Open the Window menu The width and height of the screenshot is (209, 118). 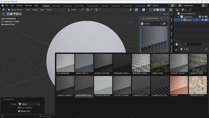(x=28, y=6)
